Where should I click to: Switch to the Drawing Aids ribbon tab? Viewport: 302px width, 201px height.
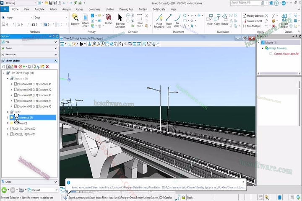pos(126,9)
